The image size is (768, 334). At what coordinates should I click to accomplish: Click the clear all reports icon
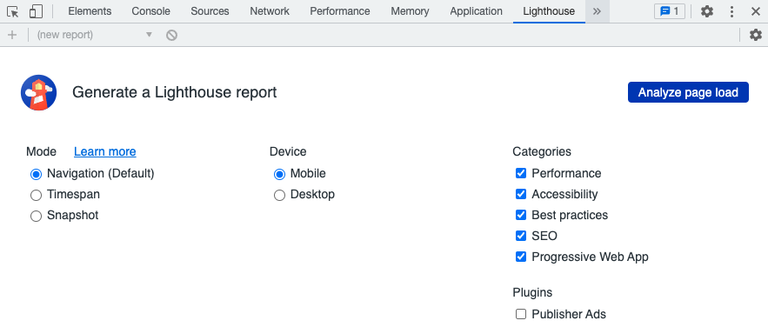(x=171, y=35)
